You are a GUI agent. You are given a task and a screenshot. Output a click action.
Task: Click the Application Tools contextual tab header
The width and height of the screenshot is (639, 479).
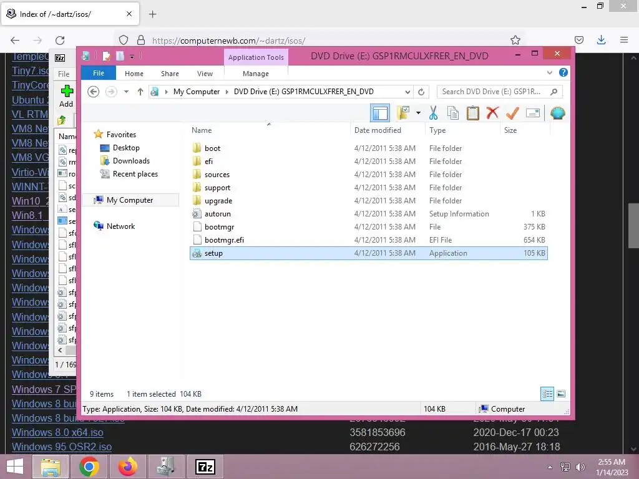256,57
